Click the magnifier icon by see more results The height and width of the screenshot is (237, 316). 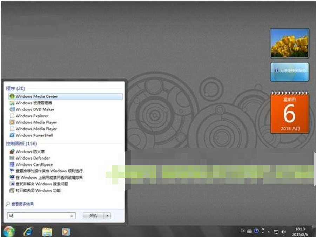(8, 204)
